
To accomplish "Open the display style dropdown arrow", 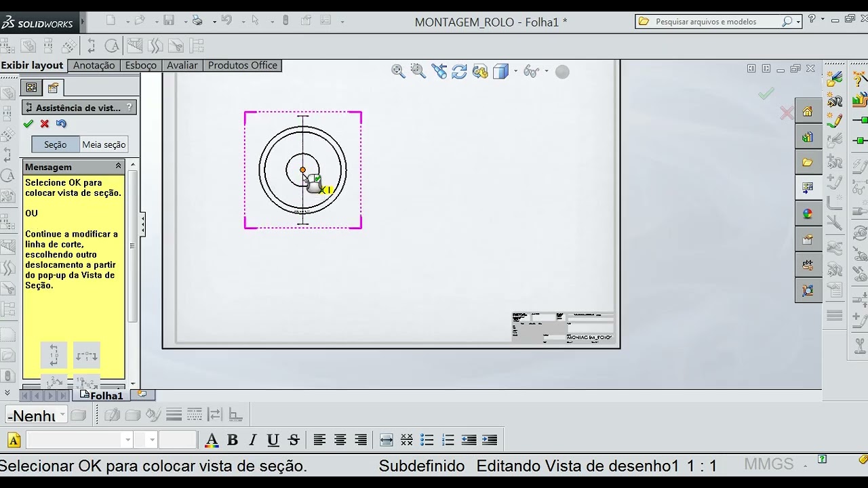I will (515, 71).
